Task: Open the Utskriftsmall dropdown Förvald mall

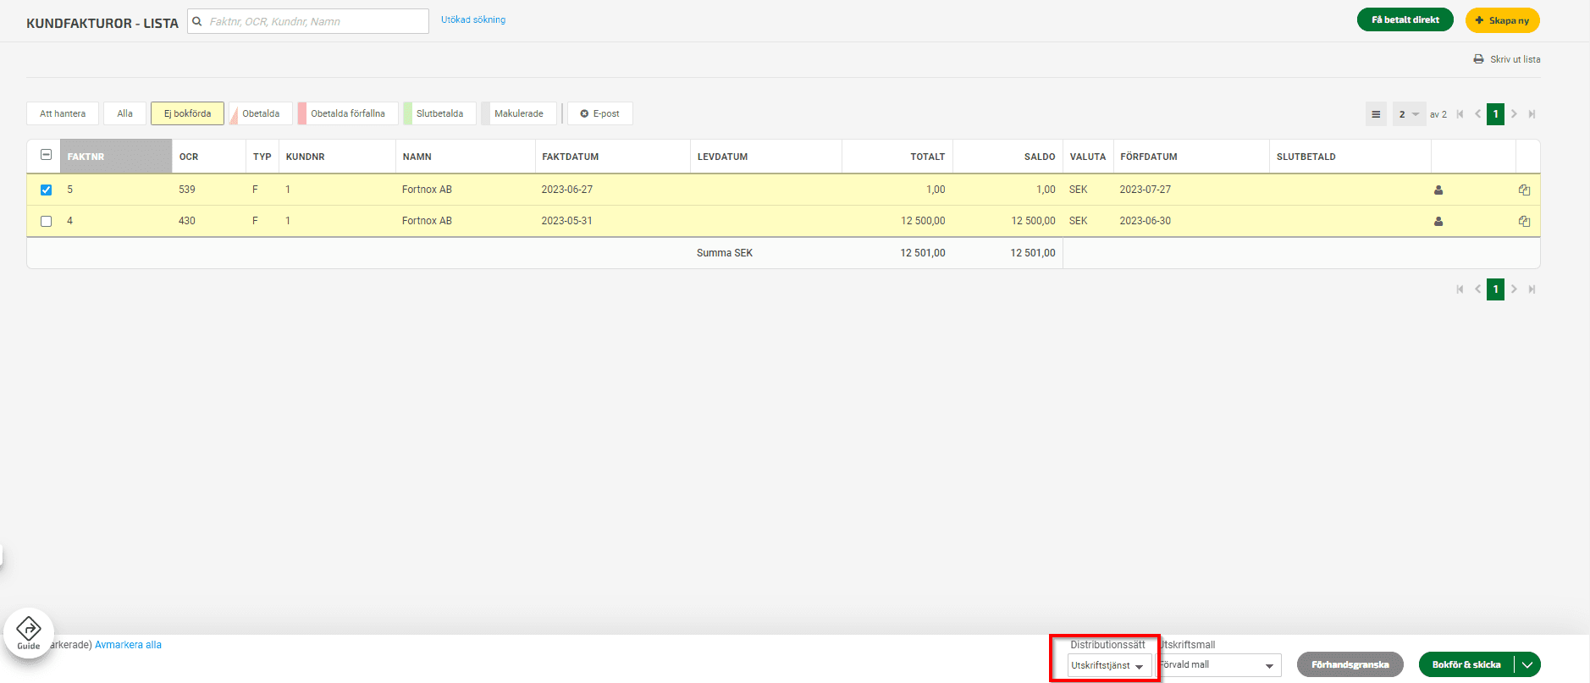Action: point(1218,665)
